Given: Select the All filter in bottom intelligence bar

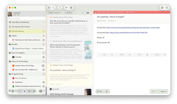Looking at the screenshot, I should (x=19, y=91).
